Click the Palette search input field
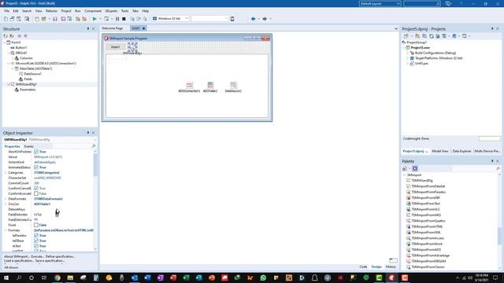 coord(474,168)
